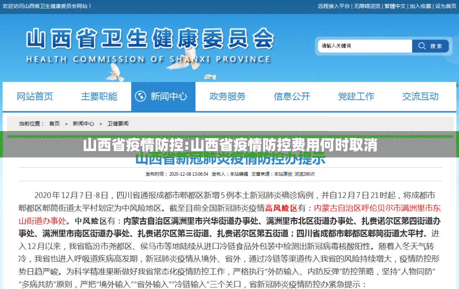
Task: Click 卫健要闻 in the breadcrumb
Action: click(x=118, y=123)
